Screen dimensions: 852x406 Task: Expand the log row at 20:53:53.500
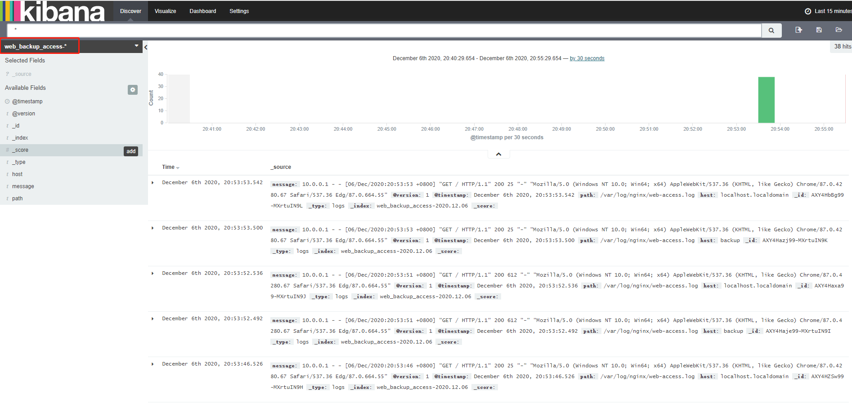[153, 228]
